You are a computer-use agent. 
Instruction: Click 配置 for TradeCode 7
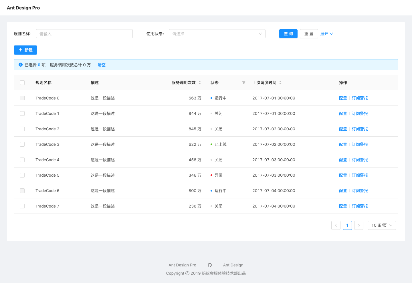click(x=343, y=206)
